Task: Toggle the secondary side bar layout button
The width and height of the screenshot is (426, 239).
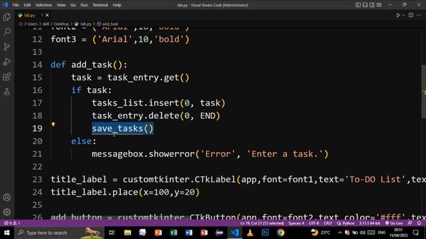Action: tap(372, 5)
